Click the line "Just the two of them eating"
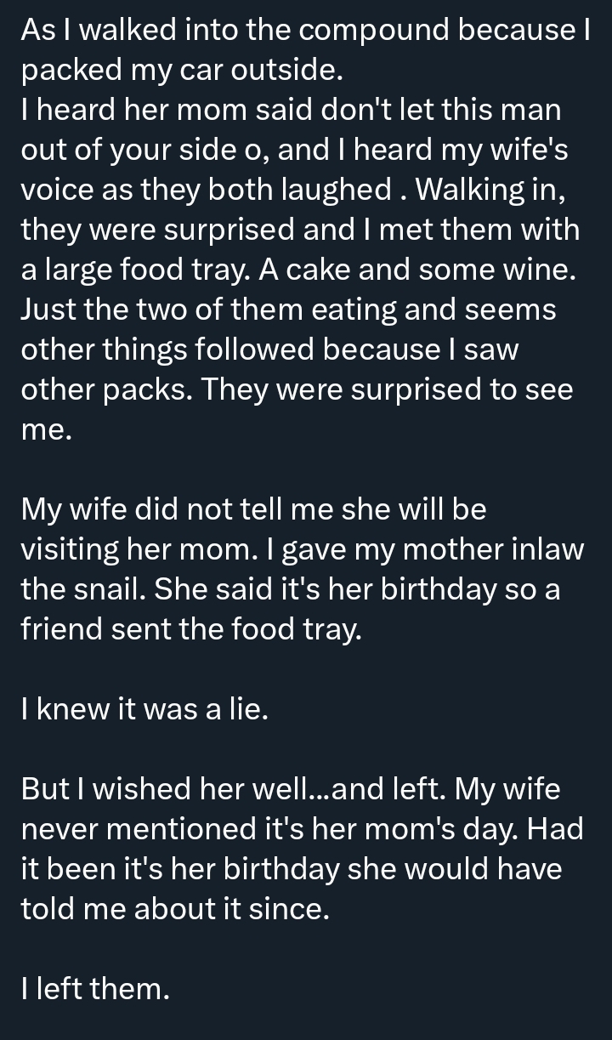612x1040 pixels. point(288,310)
